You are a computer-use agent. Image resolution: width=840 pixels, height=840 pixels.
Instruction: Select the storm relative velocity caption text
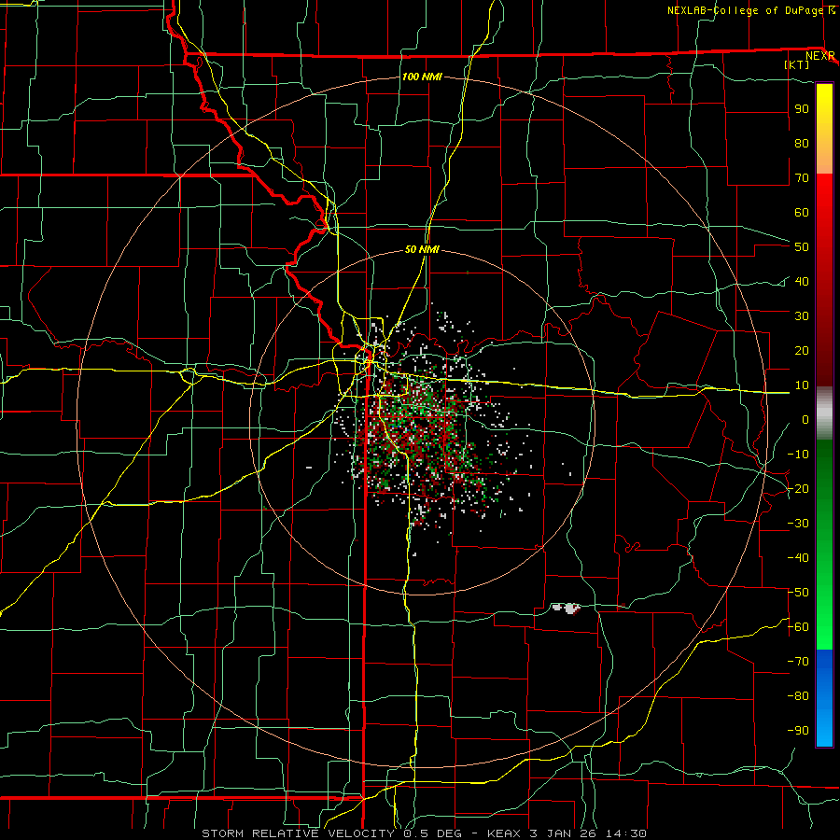pos(424,833)
